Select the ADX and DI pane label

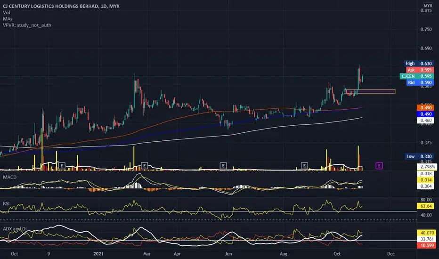15,229
